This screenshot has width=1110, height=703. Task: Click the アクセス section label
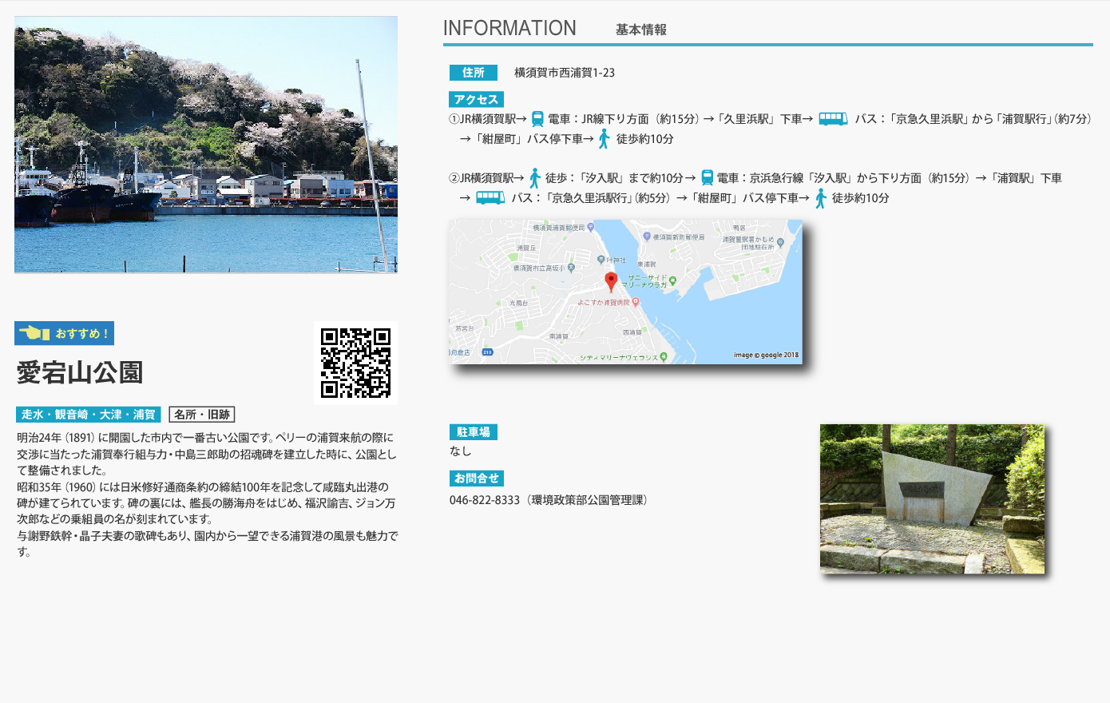click(x=476, y=100)
